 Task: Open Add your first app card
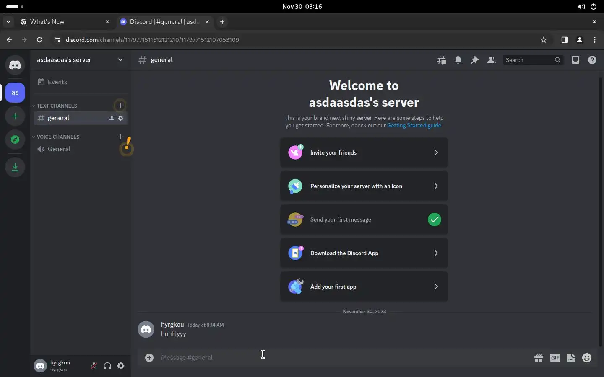(364, 287)
